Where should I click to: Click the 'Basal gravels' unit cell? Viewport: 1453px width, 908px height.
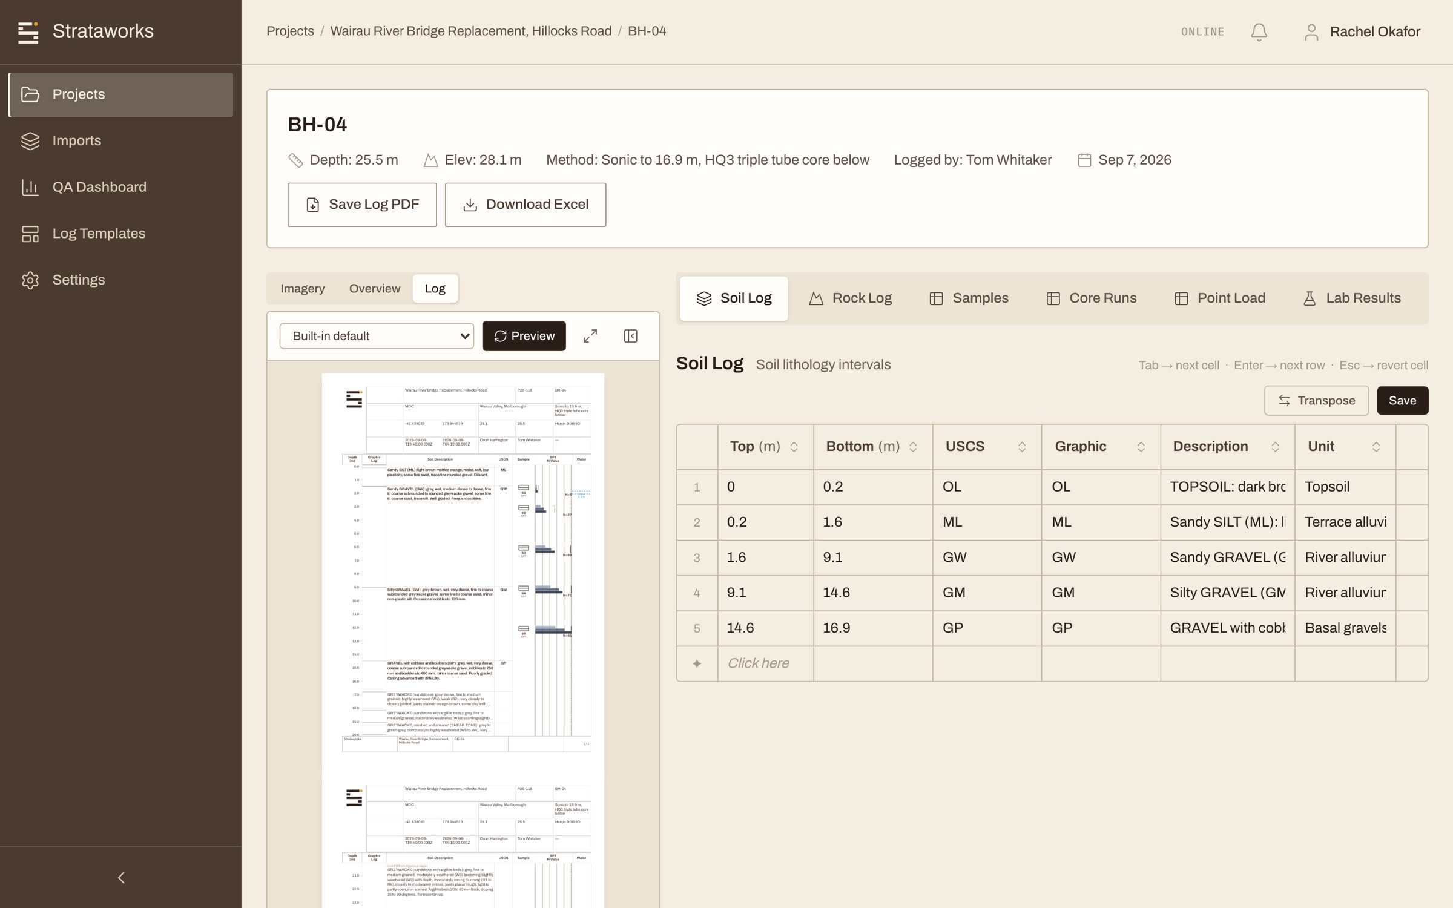(x=1345, y=628)
